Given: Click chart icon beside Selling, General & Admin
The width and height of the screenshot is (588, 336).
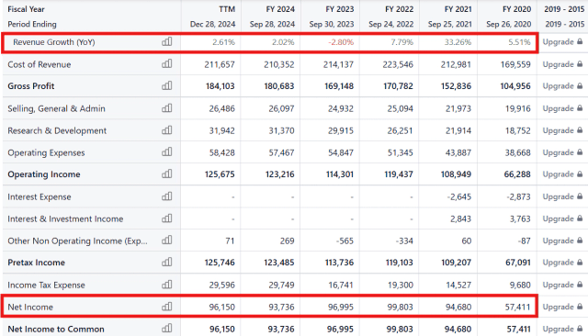Looking at the screenshot, I should (167, 108).
